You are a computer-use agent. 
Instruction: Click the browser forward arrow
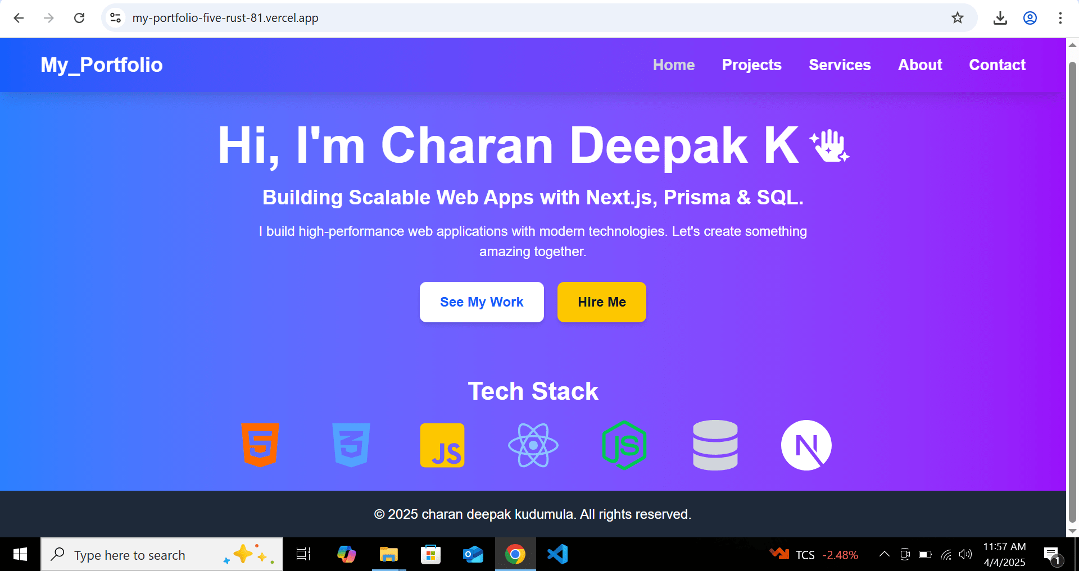coord(49,18)
